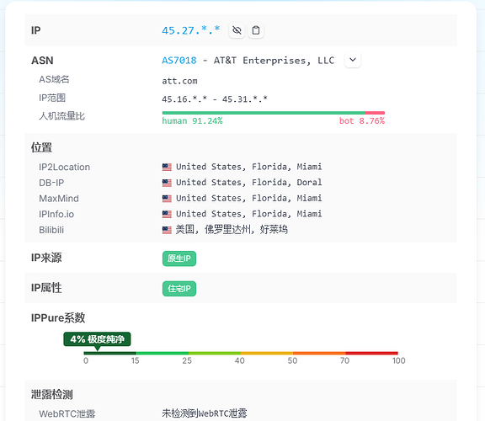Toggle IP visibility with the eye-slash icon

tap(237, 30)
